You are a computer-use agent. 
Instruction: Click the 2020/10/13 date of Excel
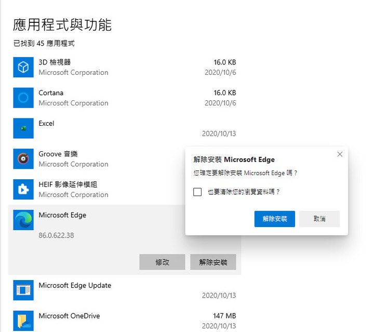click(219, 134)
